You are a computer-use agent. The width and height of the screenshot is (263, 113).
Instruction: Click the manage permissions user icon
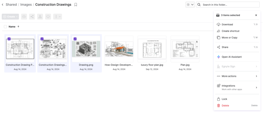[40, 17]
